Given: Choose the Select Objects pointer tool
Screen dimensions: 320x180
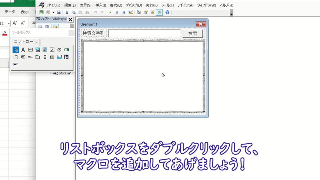Looking at the screenshot, I should coord(16,50).
